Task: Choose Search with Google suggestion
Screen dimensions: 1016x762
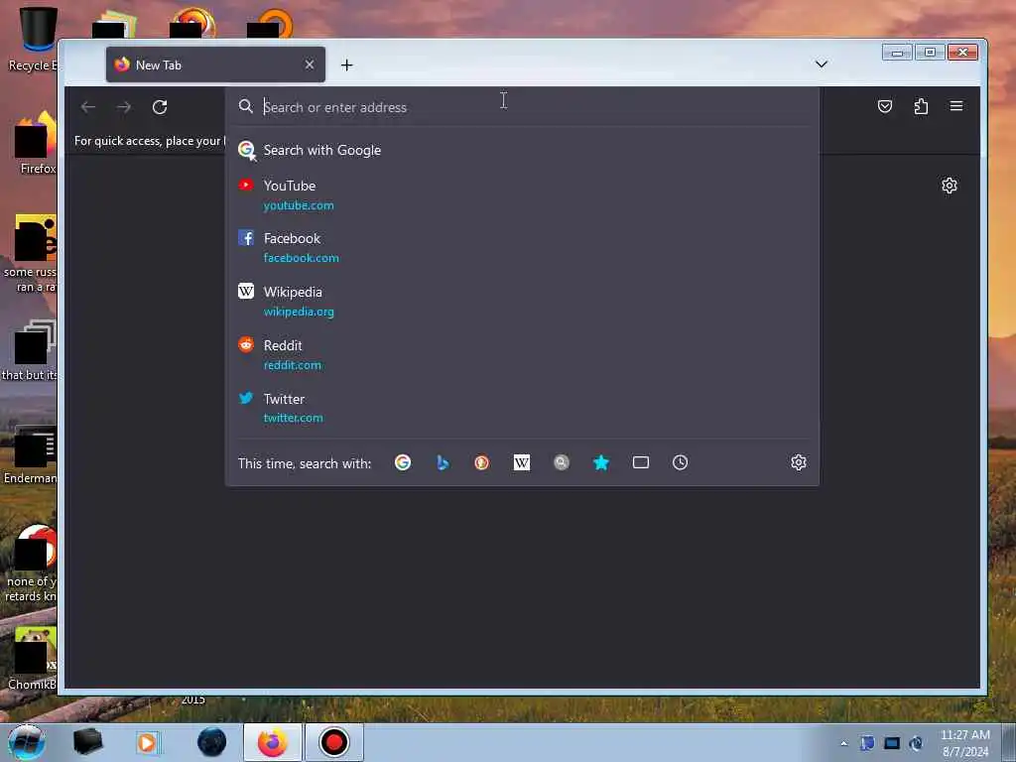Action: tap(522, 151)
